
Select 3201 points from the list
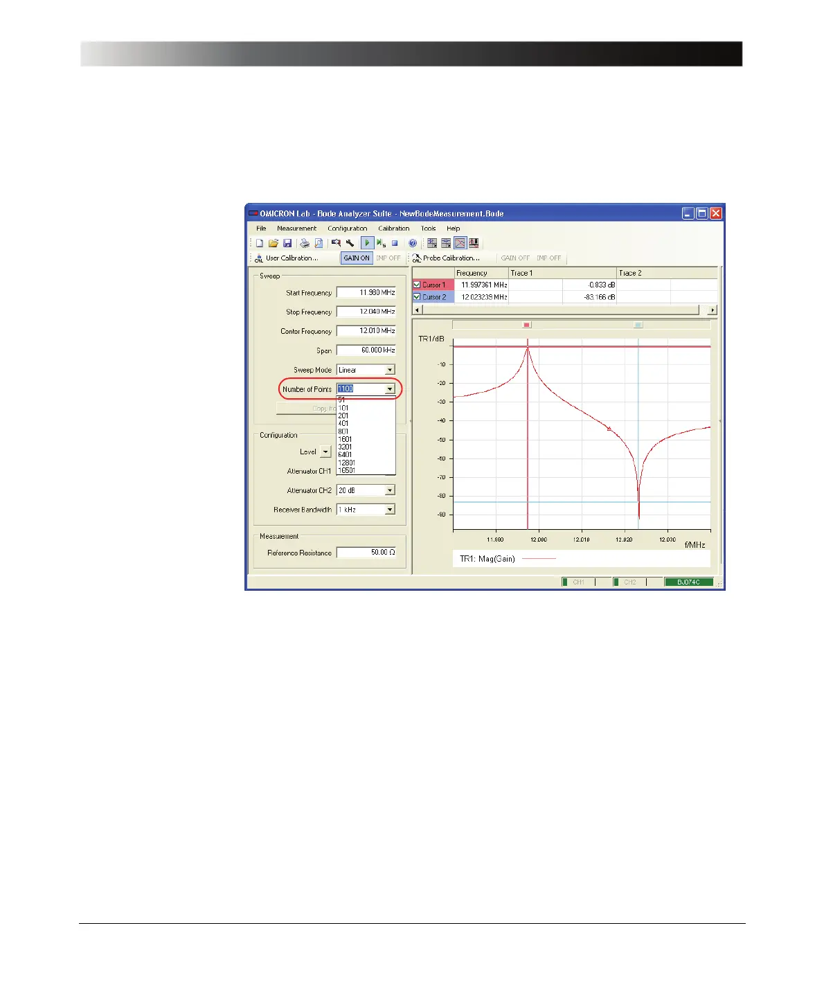pos(366,447)
